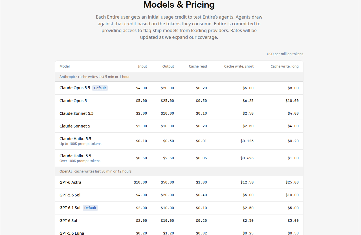
Task: Click the OpenAI provider group header
Action: click(x=179, y=171)
